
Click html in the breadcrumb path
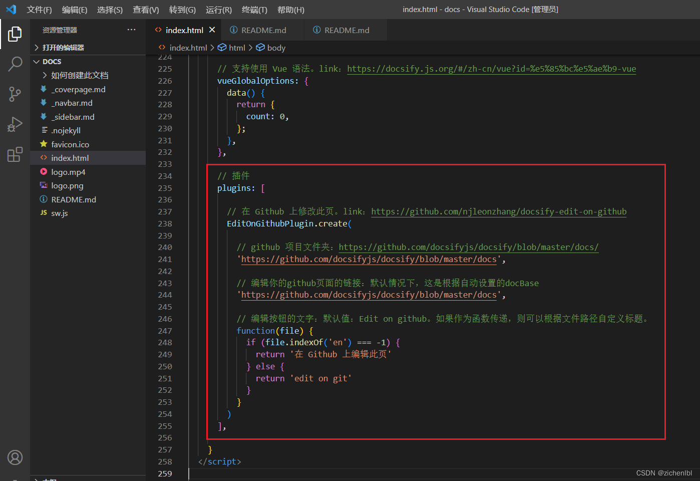tap(237, 48)
